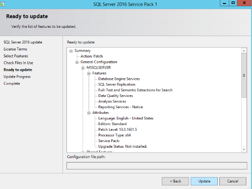
Task: Select Data Quality Services entry
Action: (116, 96)
